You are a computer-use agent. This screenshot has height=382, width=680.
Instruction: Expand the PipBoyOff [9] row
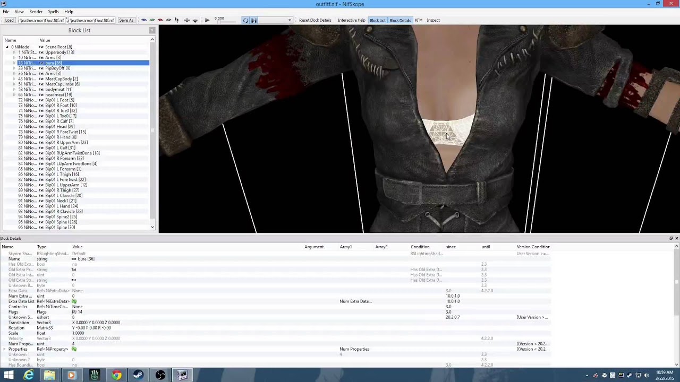[x=14, y=68]
